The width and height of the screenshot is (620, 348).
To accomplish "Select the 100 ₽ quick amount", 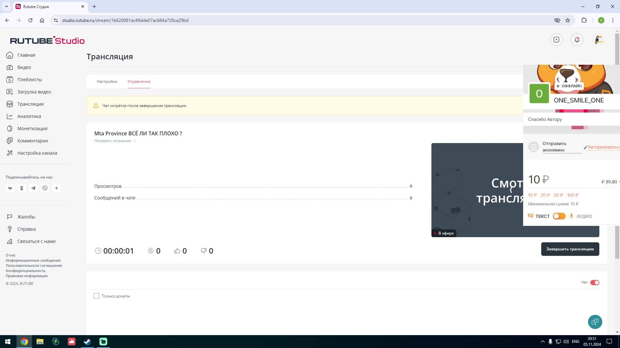I will coord(573,195).
